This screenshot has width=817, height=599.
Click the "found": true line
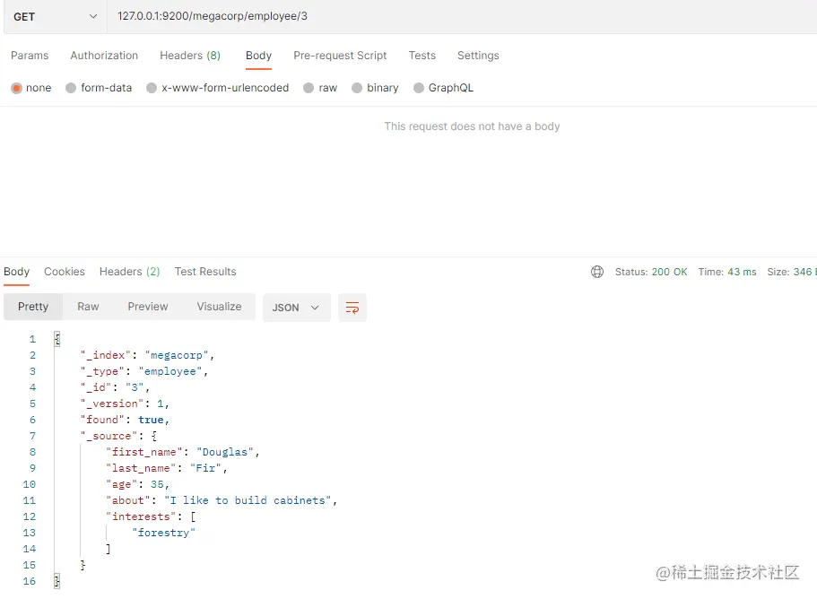pos(125,420)
